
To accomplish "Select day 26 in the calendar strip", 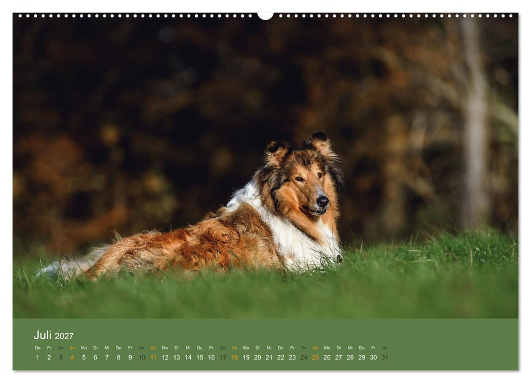I will coord(327,357).
